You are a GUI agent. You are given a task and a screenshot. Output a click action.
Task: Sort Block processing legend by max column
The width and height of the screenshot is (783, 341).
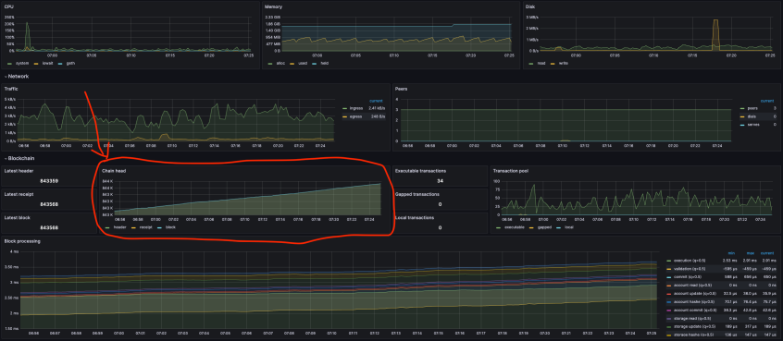[x=750, y=253]
